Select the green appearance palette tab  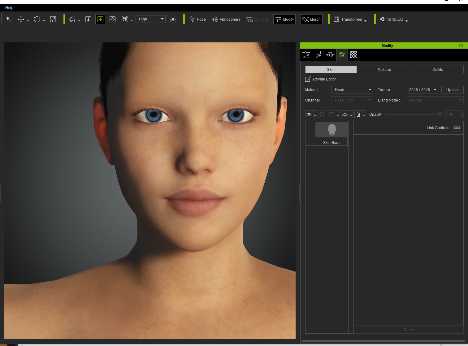click(342, 55)
